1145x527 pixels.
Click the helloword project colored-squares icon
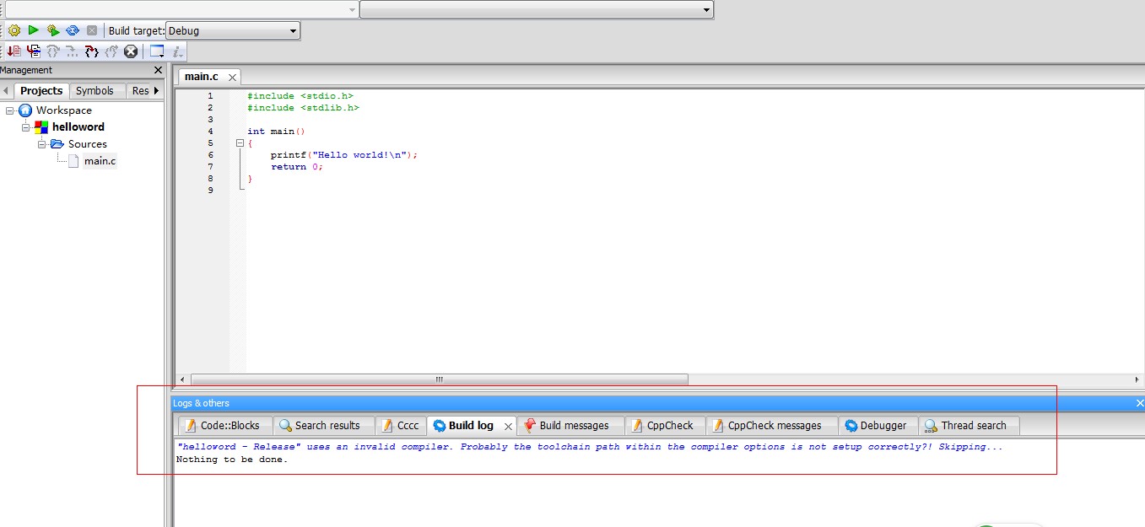[41, 127]
